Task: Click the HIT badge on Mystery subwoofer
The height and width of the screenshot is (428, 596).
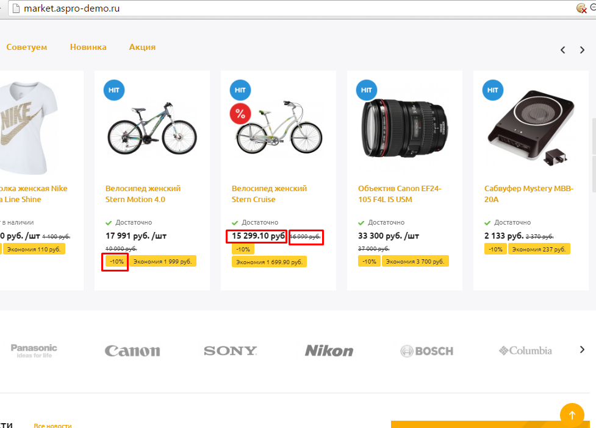Action: [492, 90]
